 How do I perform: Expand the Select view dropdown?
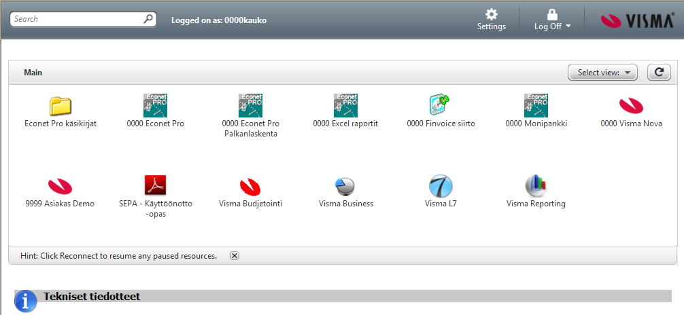602,73
